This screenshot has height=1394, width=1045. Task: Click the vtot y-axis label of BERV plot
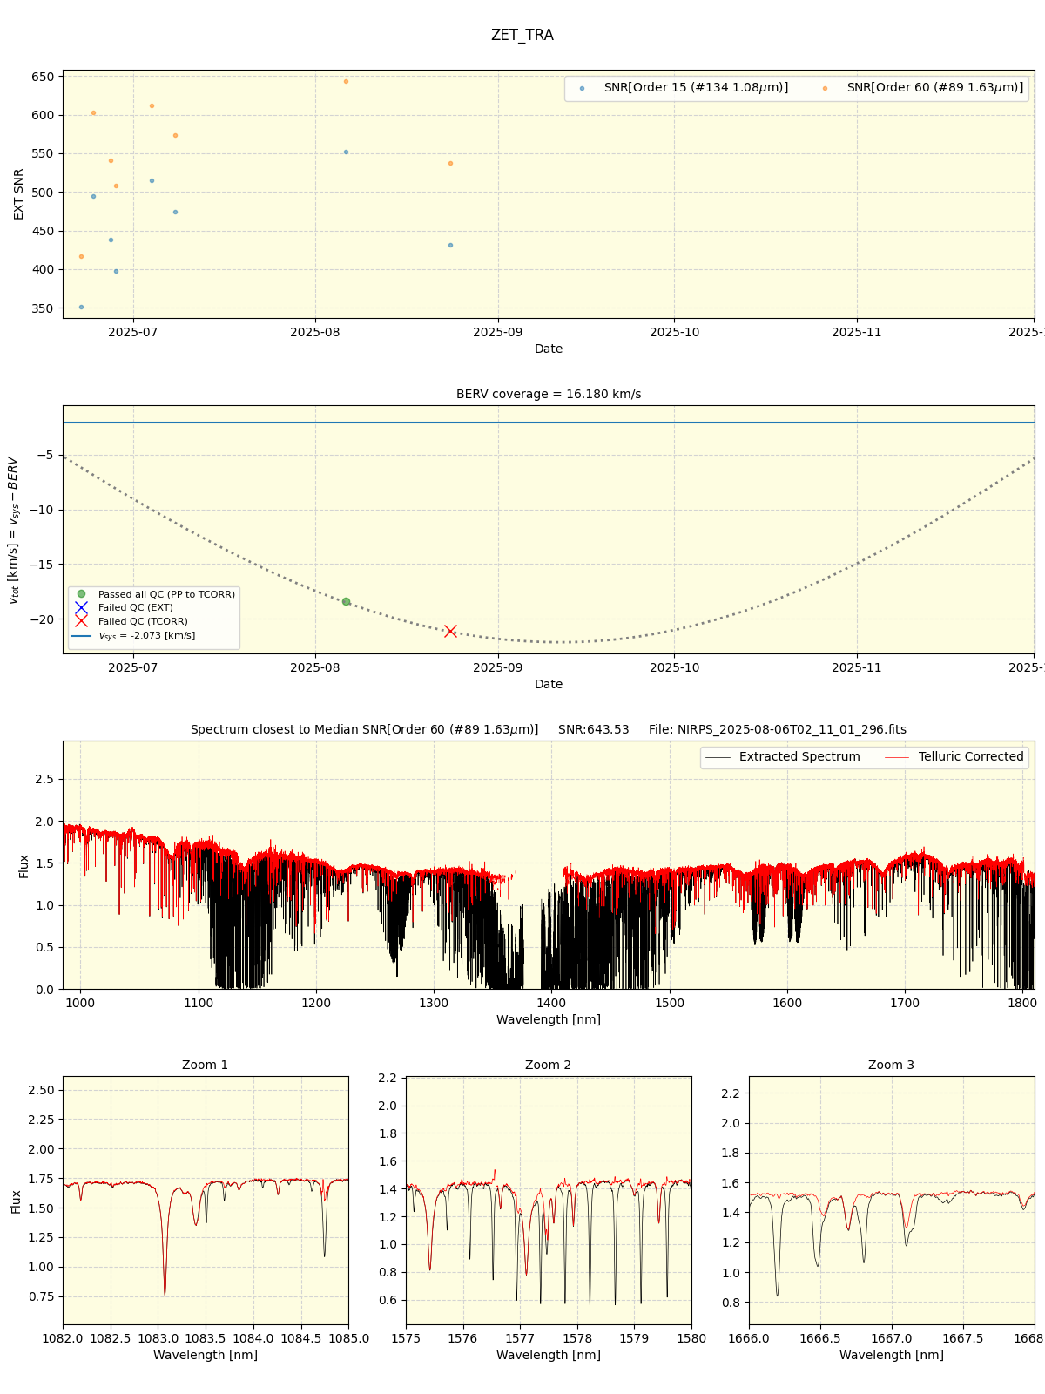coord(13,530)
